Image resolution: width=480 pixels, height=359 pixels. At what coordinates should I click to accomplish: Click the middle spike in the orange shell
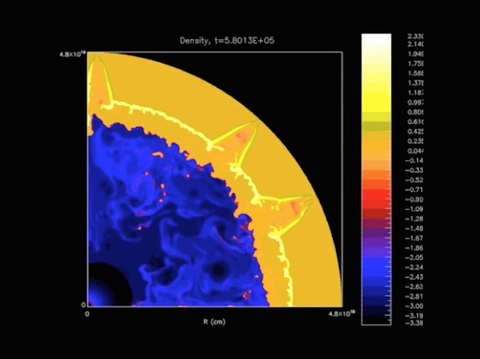click(x=237, y=139)
